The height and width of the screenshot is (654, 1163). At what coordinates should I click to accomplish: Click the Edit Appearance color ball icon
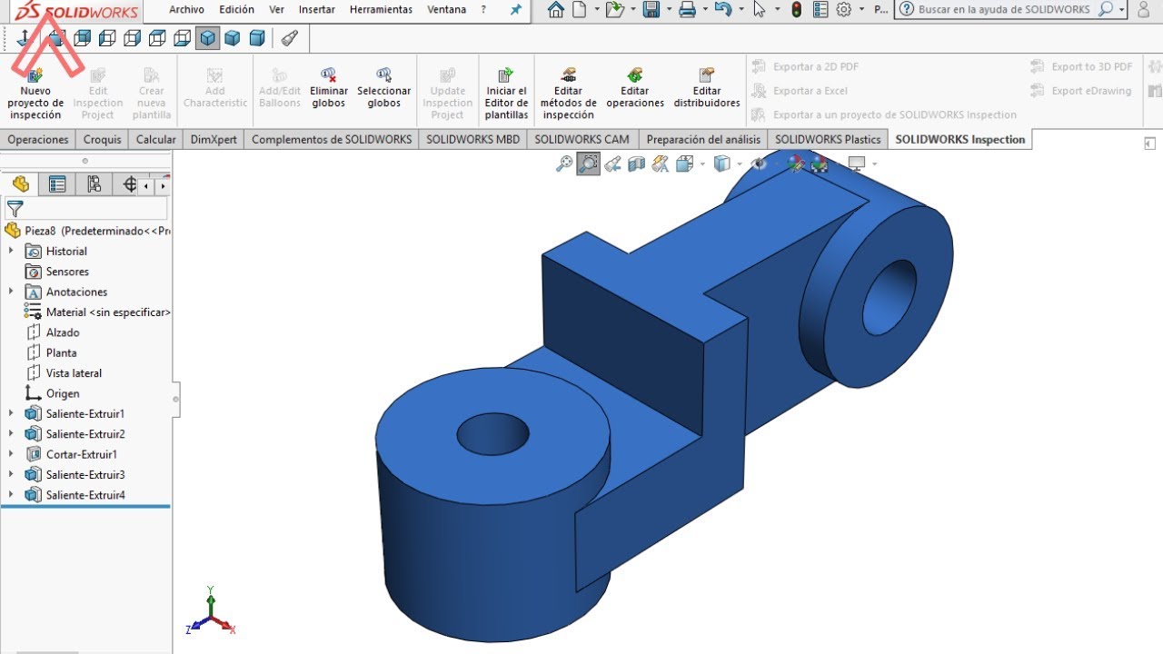click(x=796, y=163)
